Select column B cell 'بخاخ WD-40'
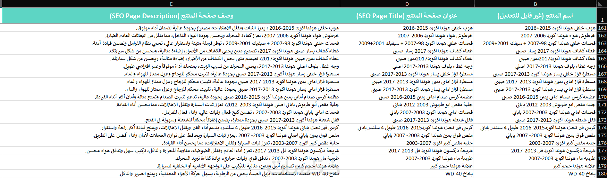Screen dimensions: 607x178 (535, 174)
